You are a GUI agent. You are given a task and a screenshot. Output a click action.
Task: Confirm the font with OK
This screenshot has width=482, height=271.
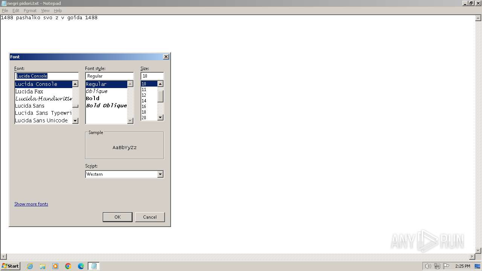117,217
